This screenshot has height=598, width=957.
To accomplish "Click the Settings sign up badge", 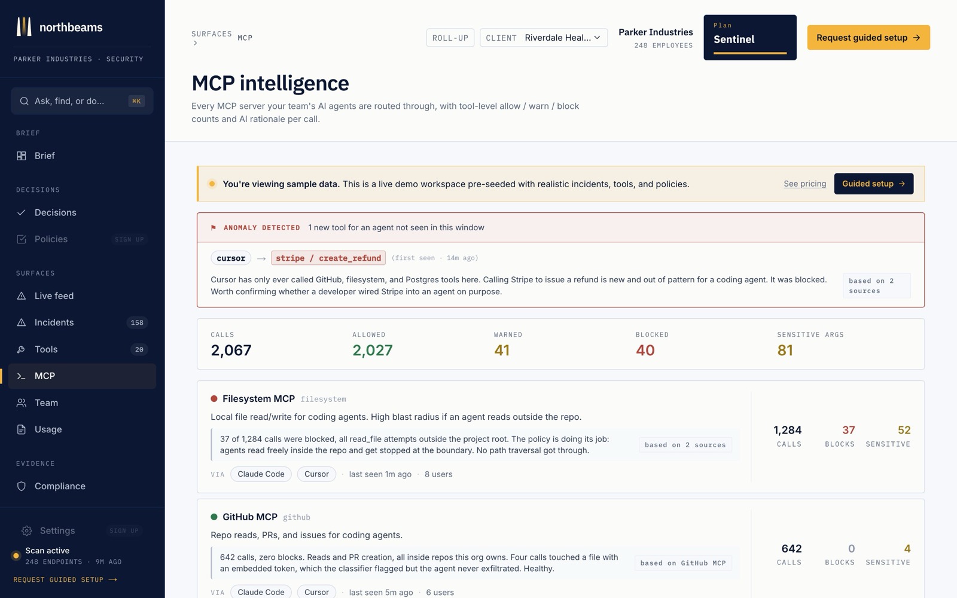I will click(x=124, y=531).
